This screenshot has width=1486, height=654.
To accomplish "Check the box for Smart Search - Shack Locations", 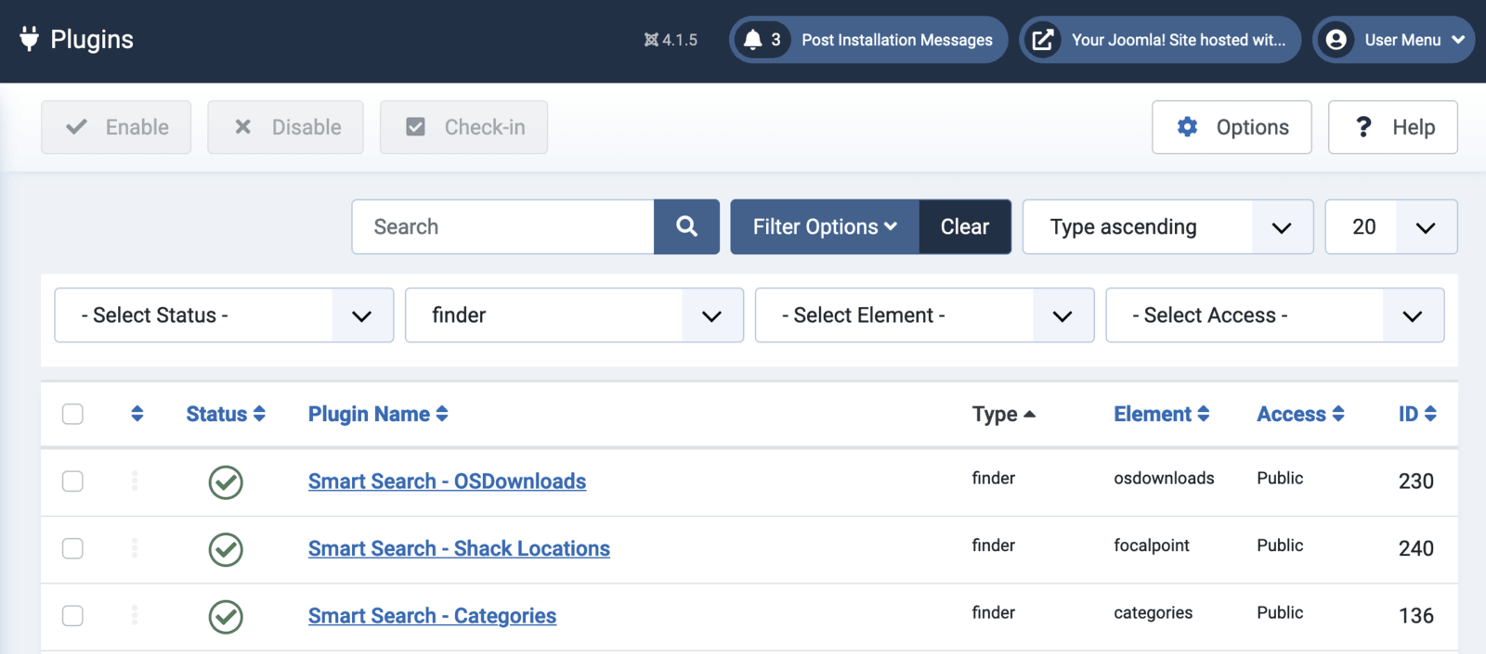I will click(72, 548).
